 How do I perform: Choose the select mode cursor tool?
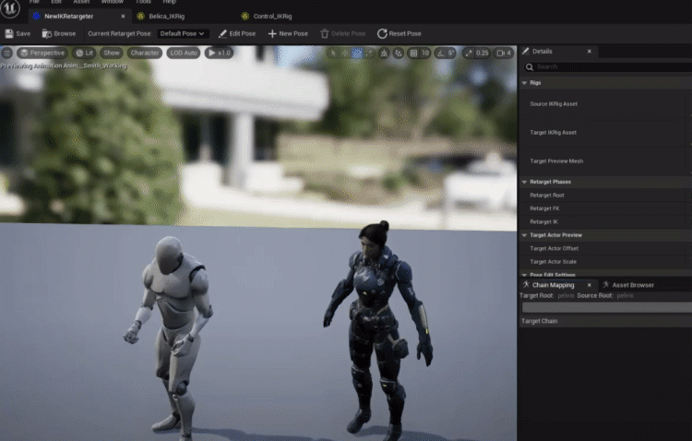(333, 53)
